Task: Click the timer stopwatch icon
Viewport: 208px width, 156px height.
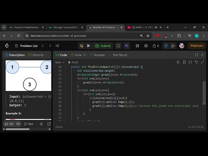Action: [166, 46]
